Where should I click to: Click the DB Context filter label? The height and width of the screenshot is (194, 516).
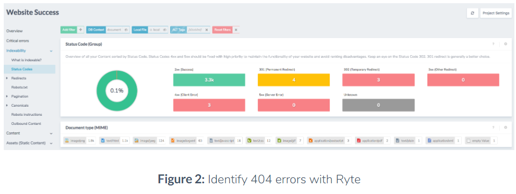click(96, 29)
